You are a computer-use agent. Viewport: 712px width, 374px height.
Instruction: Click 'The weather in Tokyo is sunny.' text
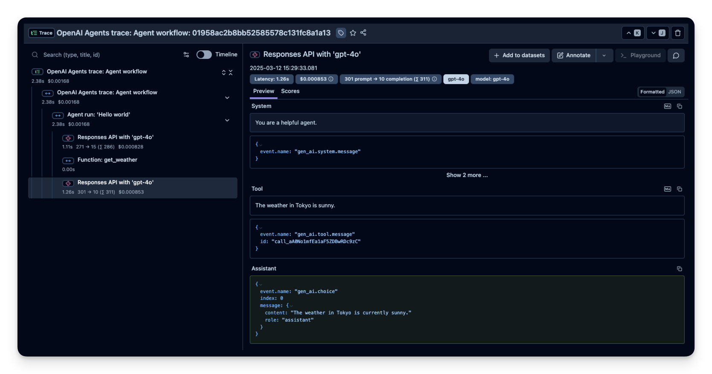click(x=295, y=206)
